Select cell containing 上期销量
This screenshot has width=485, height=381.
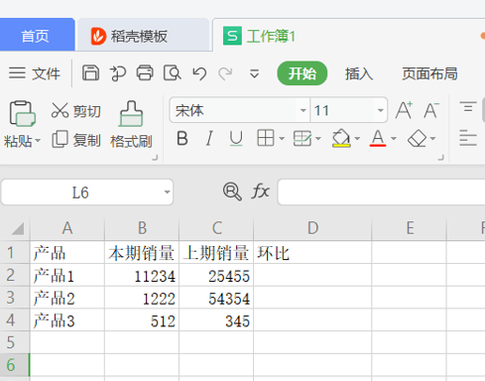[216, 253]
